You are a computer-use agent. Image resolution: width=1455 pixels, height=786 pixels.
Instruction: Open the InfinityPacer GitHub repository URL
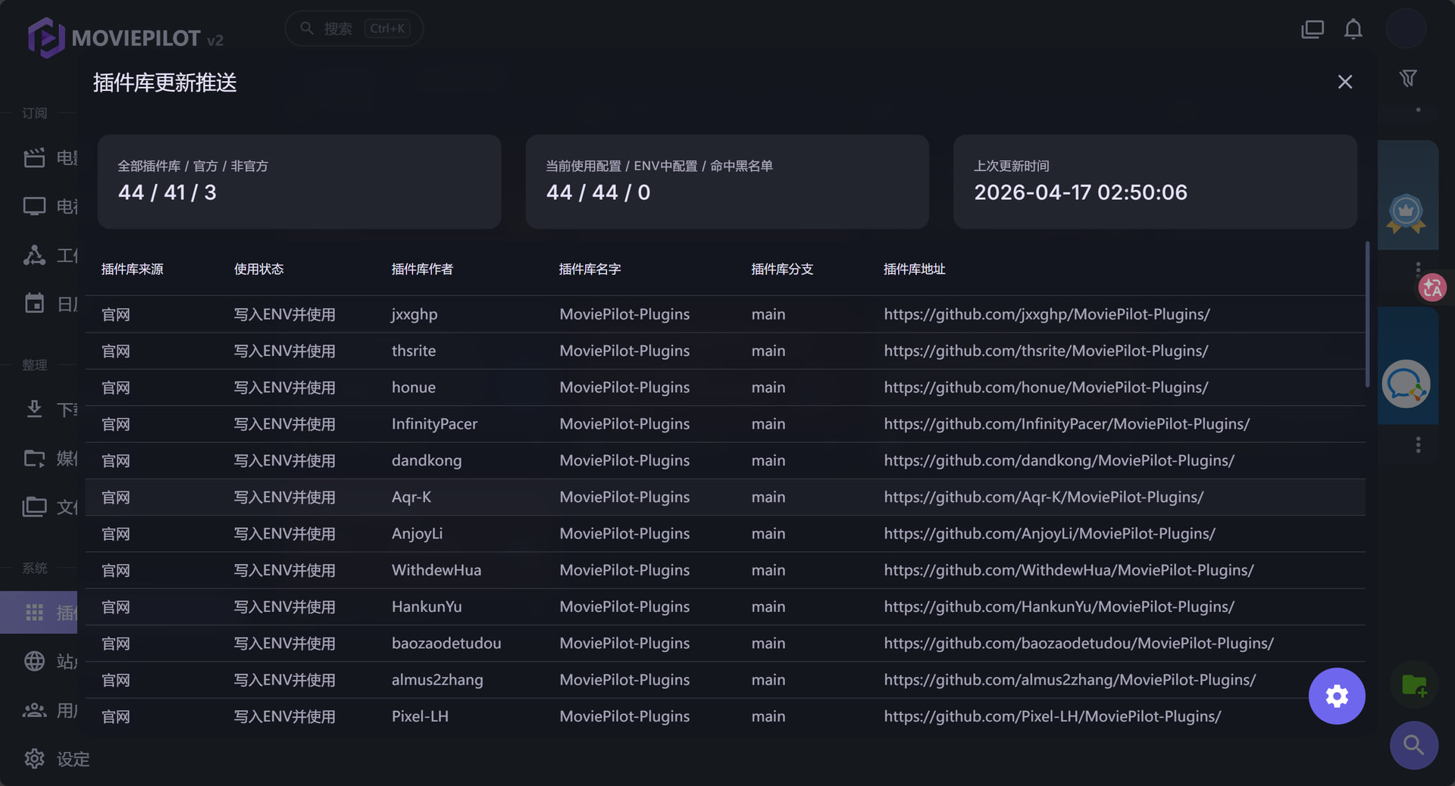1067,424
